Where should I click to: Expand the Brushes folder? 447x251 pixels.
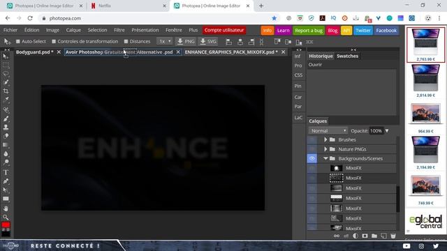pyautogui.click(x=325, y=139)
